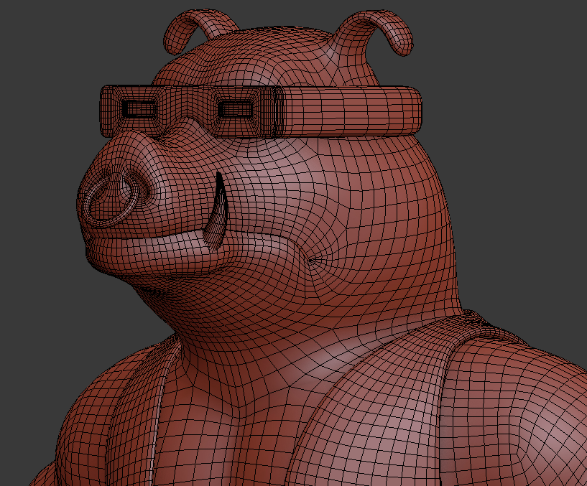The image size is (587, 486).
Task: Select the mesh pole at mouth corner
Action: pyautogui.click(x=312, y=261)
